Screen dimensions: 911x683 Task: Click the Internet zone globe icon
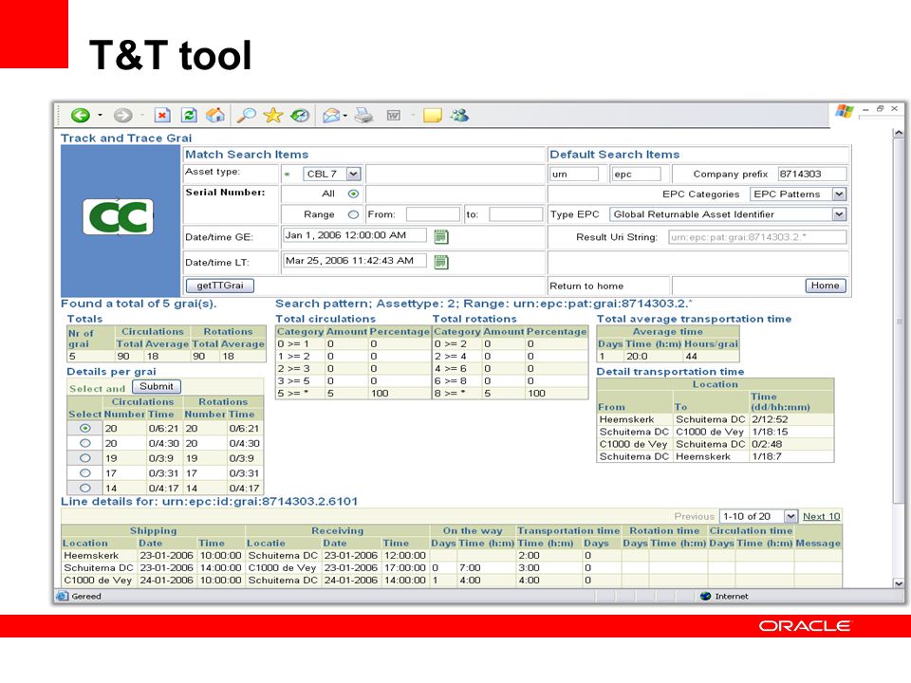(x=706, y=596)
